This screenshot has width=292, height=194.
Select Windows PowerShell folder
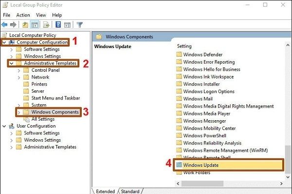[205, 135]
